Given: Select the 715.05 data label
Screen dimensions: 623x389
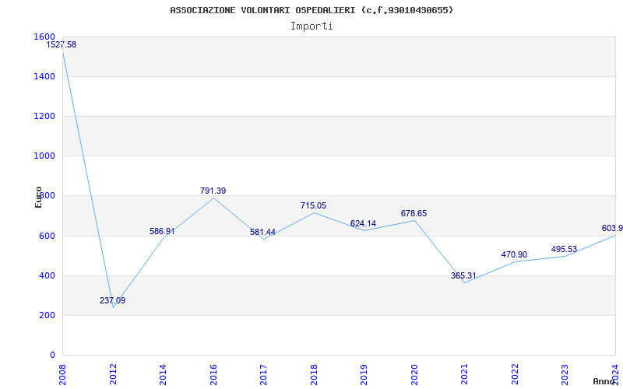Looking at the screenshot, I should coord(313,205).
